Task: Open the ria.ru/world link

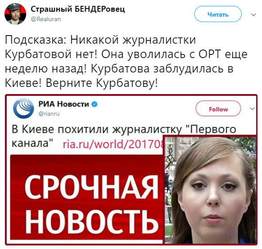Action: (113, 144)
